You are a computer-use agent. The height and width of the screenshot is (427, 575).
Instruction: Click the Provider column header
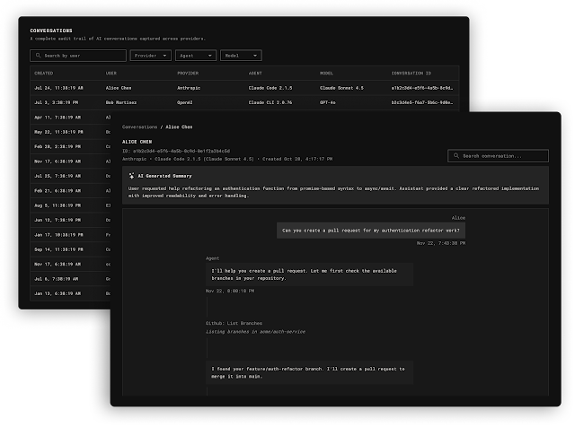point(187,73)
